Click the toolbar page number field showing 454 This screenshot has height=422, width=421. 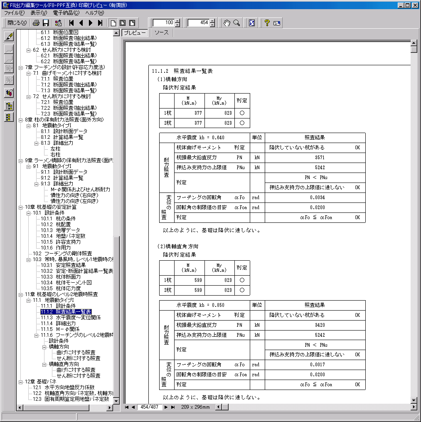tap(199, 23)
